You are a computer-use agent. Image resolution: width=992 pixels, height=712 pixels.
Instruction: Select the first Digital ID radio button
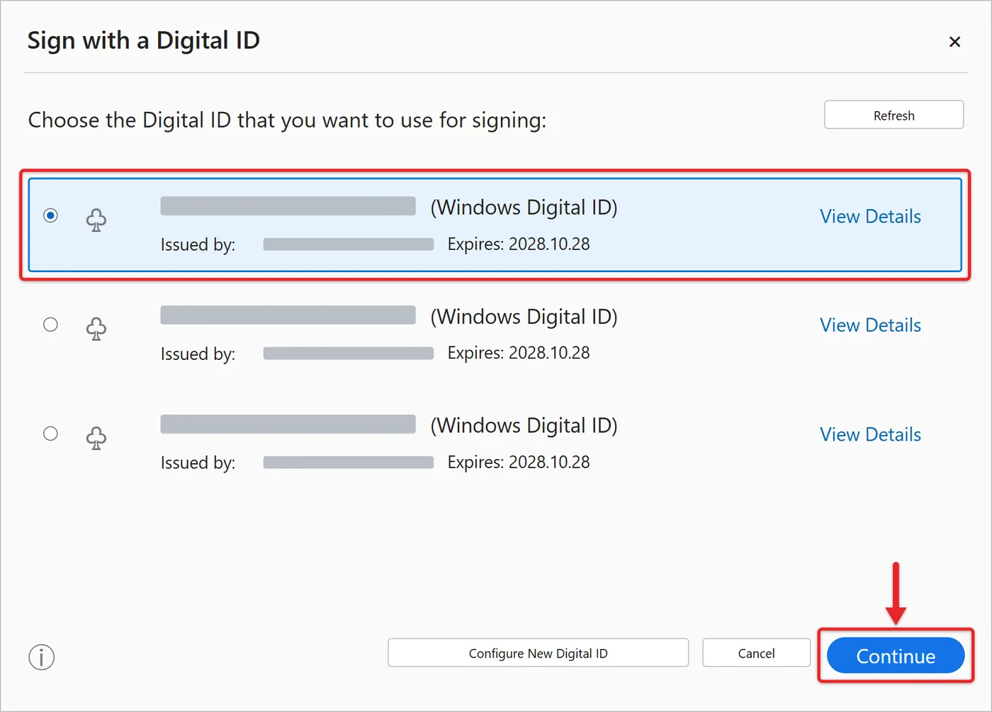point(50,215)
